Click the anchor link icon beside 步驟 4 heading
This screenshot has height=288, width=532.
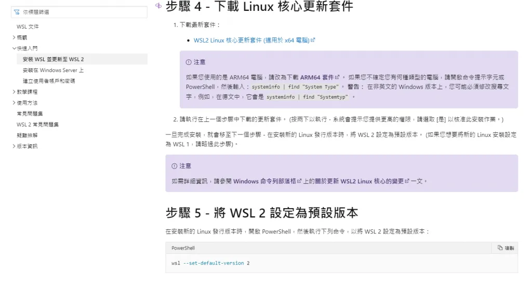tap(158, 6)
